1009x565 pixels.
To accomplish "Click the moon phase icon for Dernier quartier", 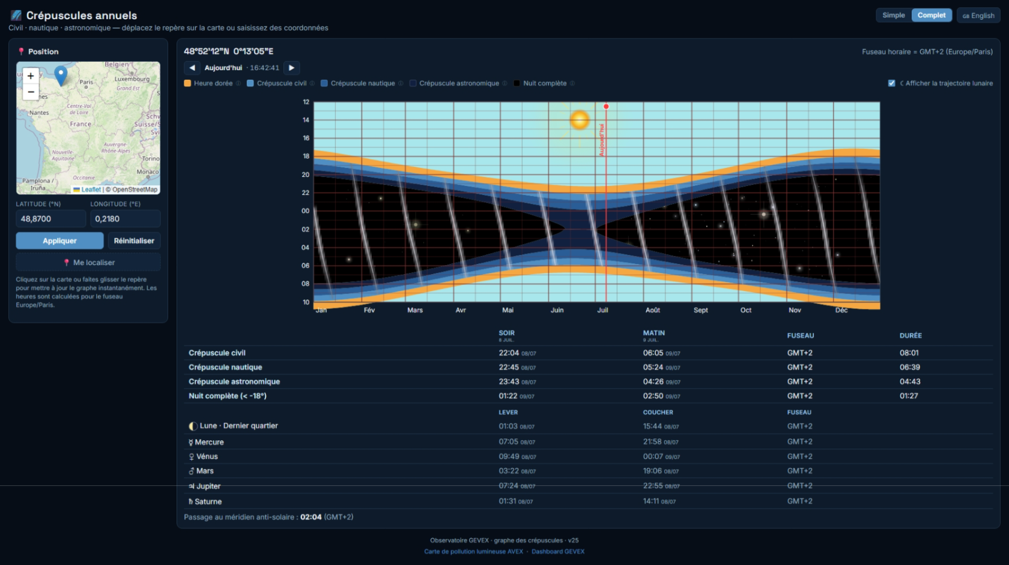I will (193, 426).
